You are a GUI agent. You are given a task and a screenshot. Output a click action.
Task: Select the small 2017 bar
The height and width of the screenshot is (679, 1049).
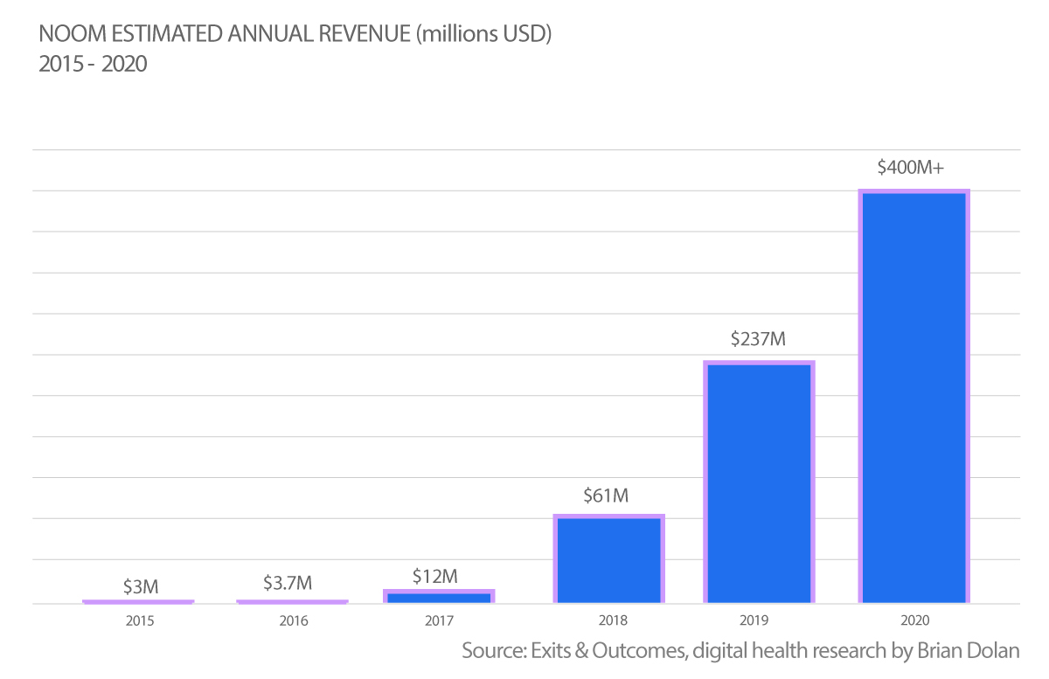click(x=439, y=597)
